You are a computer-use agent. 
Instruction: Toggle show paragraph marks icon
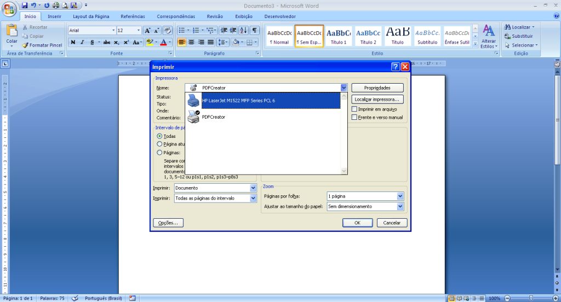[x=254, y=31]
